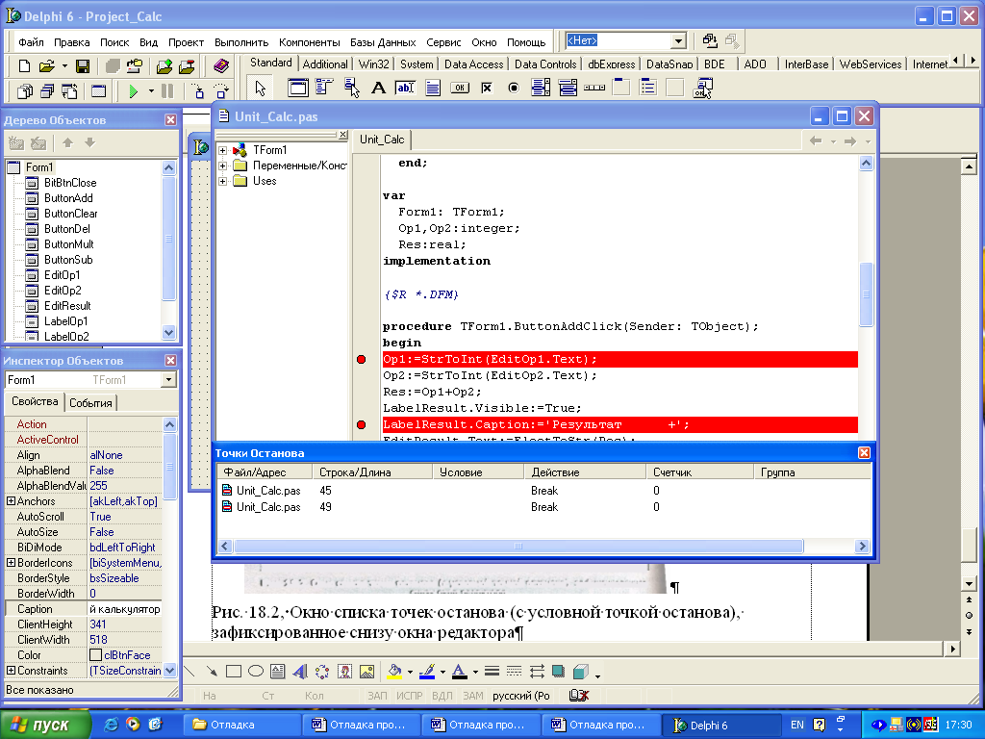985x739 pixels.
Task: Click the 3-D style icon in Word drawing toolbar
Action: (580, 672)
